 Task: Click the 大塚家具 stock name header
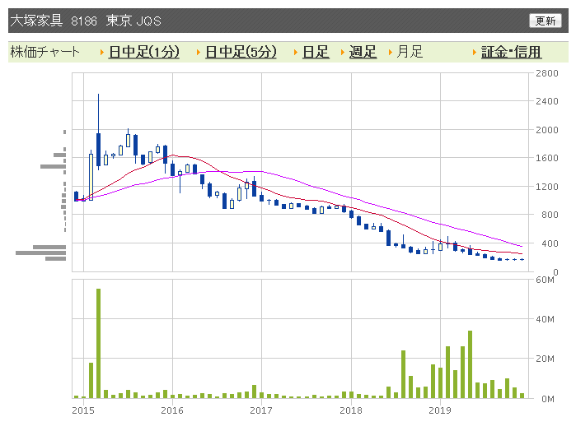point(36,21)
